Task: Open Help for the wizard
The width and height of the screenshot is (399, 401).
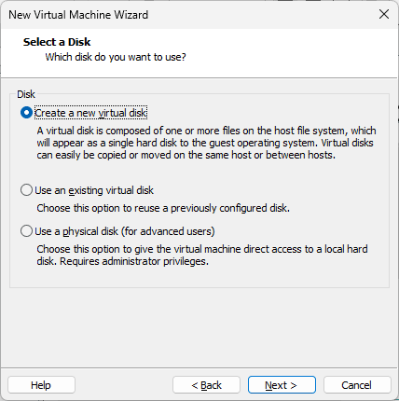Action: pyautogui.click(x=41, y=385)
